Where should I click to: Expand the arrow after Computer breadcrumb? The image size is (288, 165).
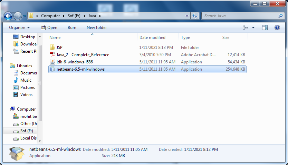coord(64,16)
